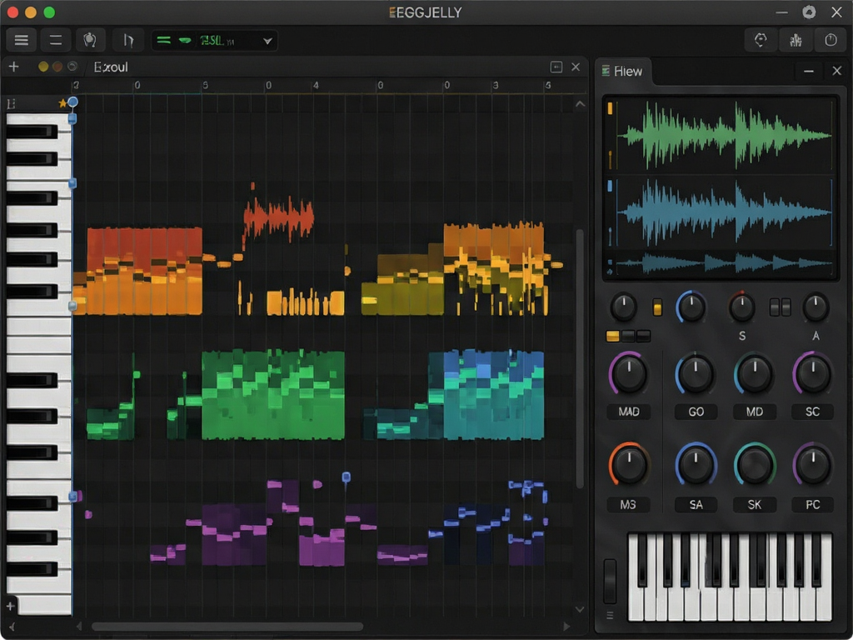The height and width of the screenshot is (640, 853).
Task: Click the small overview waveform strip
Action: tap(724, 263)
